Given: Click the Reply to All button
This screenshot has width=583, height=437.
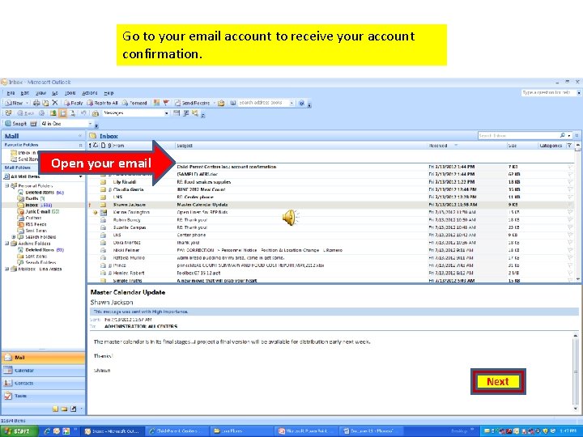Looking at the screenshot, I should (x=102, y=103).
